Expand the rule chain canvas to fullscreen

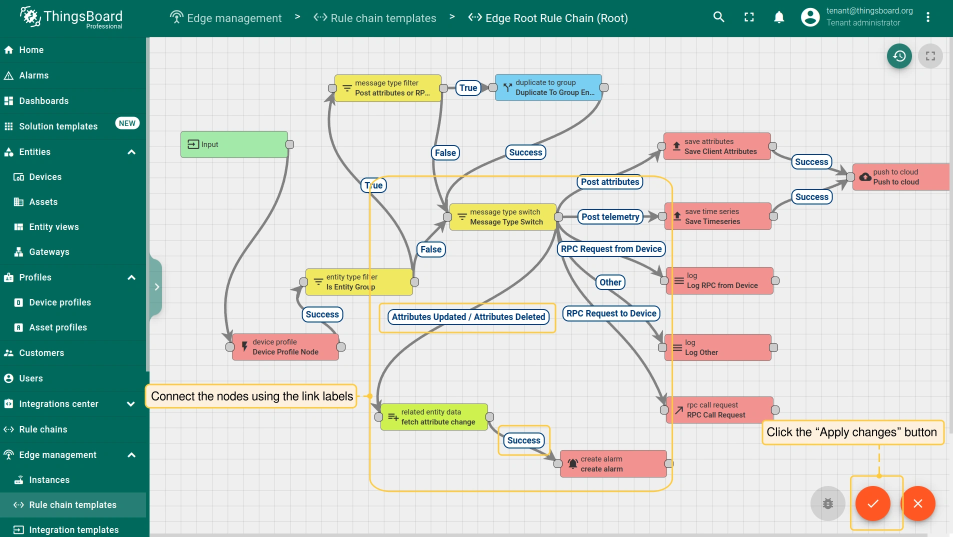pos(930,56)
